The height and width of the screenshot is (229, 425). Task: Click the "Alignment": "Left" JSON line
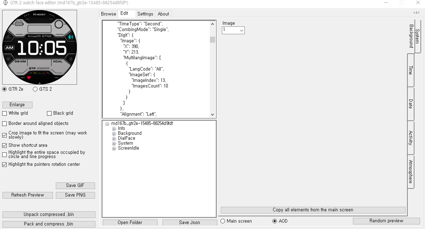[x=138, y=114]
